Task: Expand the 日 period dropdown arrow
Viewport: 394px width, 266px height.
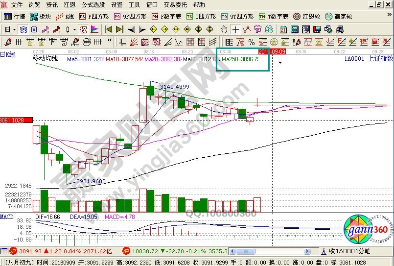Action: pos(15,29)
